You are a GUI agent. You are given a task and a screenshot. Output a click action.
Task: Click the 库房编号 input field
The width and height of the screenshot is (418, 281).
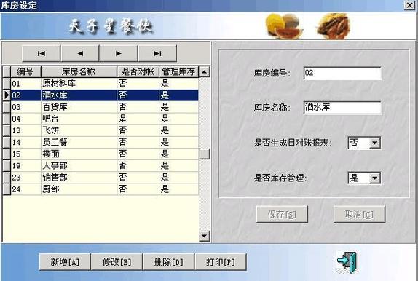click(342, 73)
